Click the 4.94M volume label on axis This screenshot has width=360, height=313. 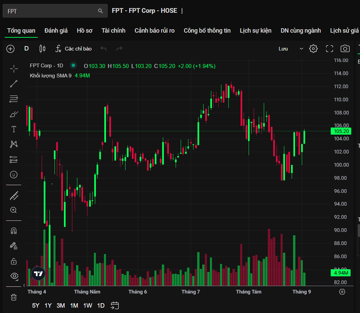click(x=341, y=273)
